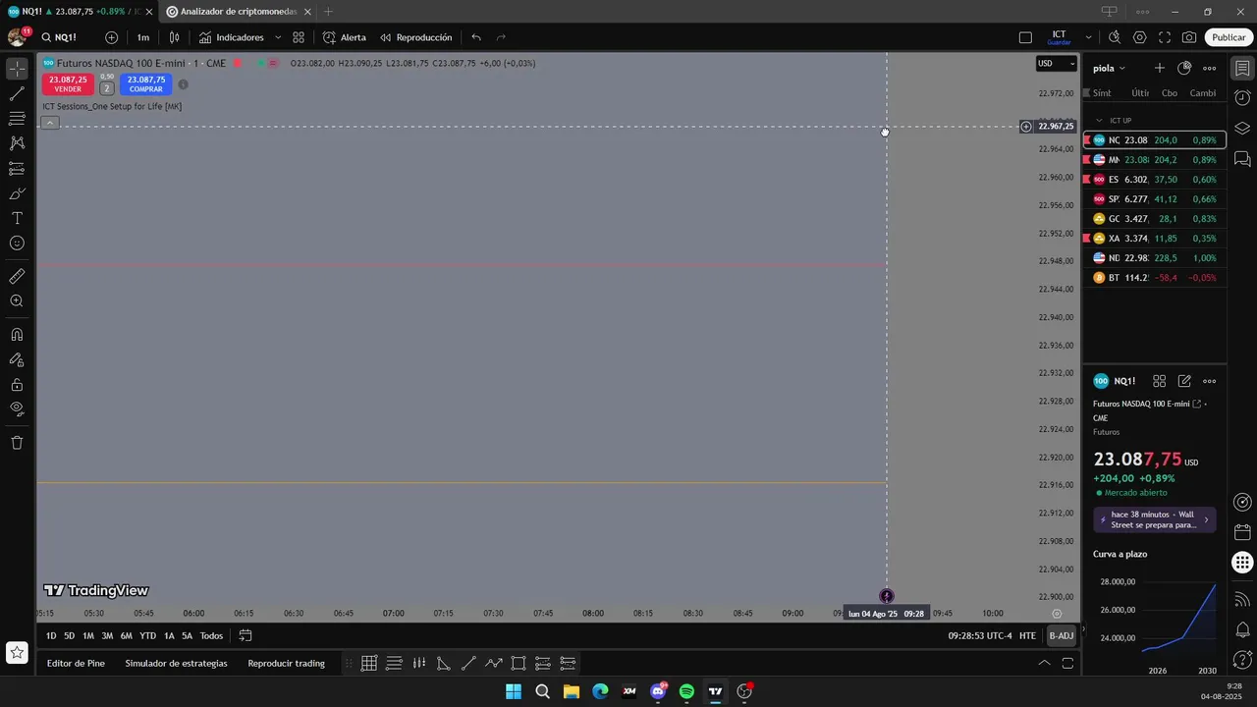
Task: Toggle the B-ADJ adjustment button
Action: click(1062, 636)
